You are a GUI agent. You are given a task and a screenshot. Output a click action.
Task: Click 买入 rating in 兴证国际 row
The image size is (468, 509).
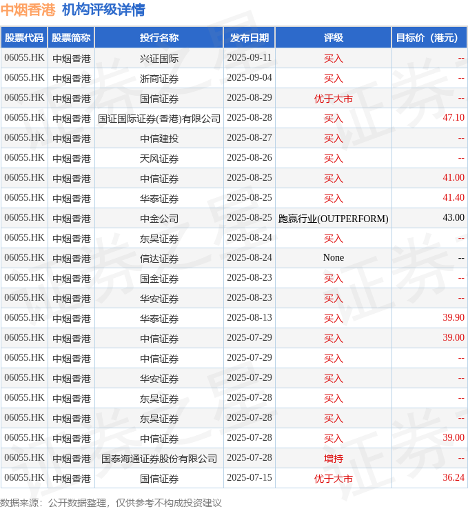pos(333,59)
